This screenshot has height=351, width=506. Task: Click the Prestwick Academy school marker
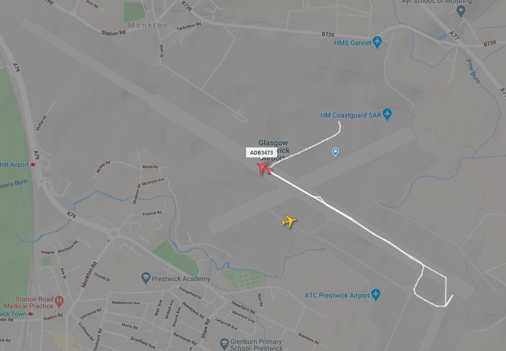146,278
